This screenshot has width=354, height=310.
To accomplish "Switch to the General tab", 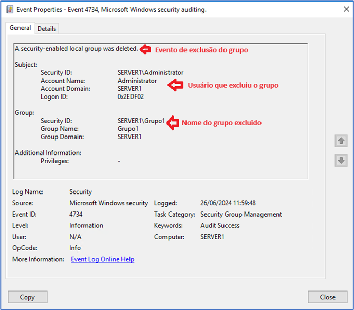I will pos(21,28).
